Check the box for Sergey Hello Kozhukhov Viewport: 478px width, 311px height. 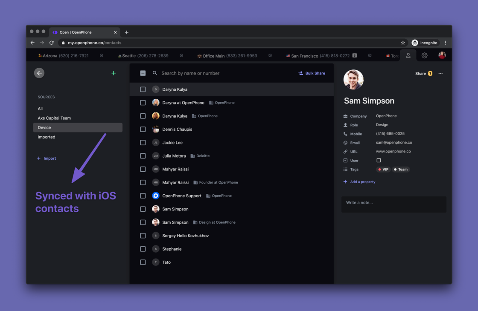[x=143, y=236]
